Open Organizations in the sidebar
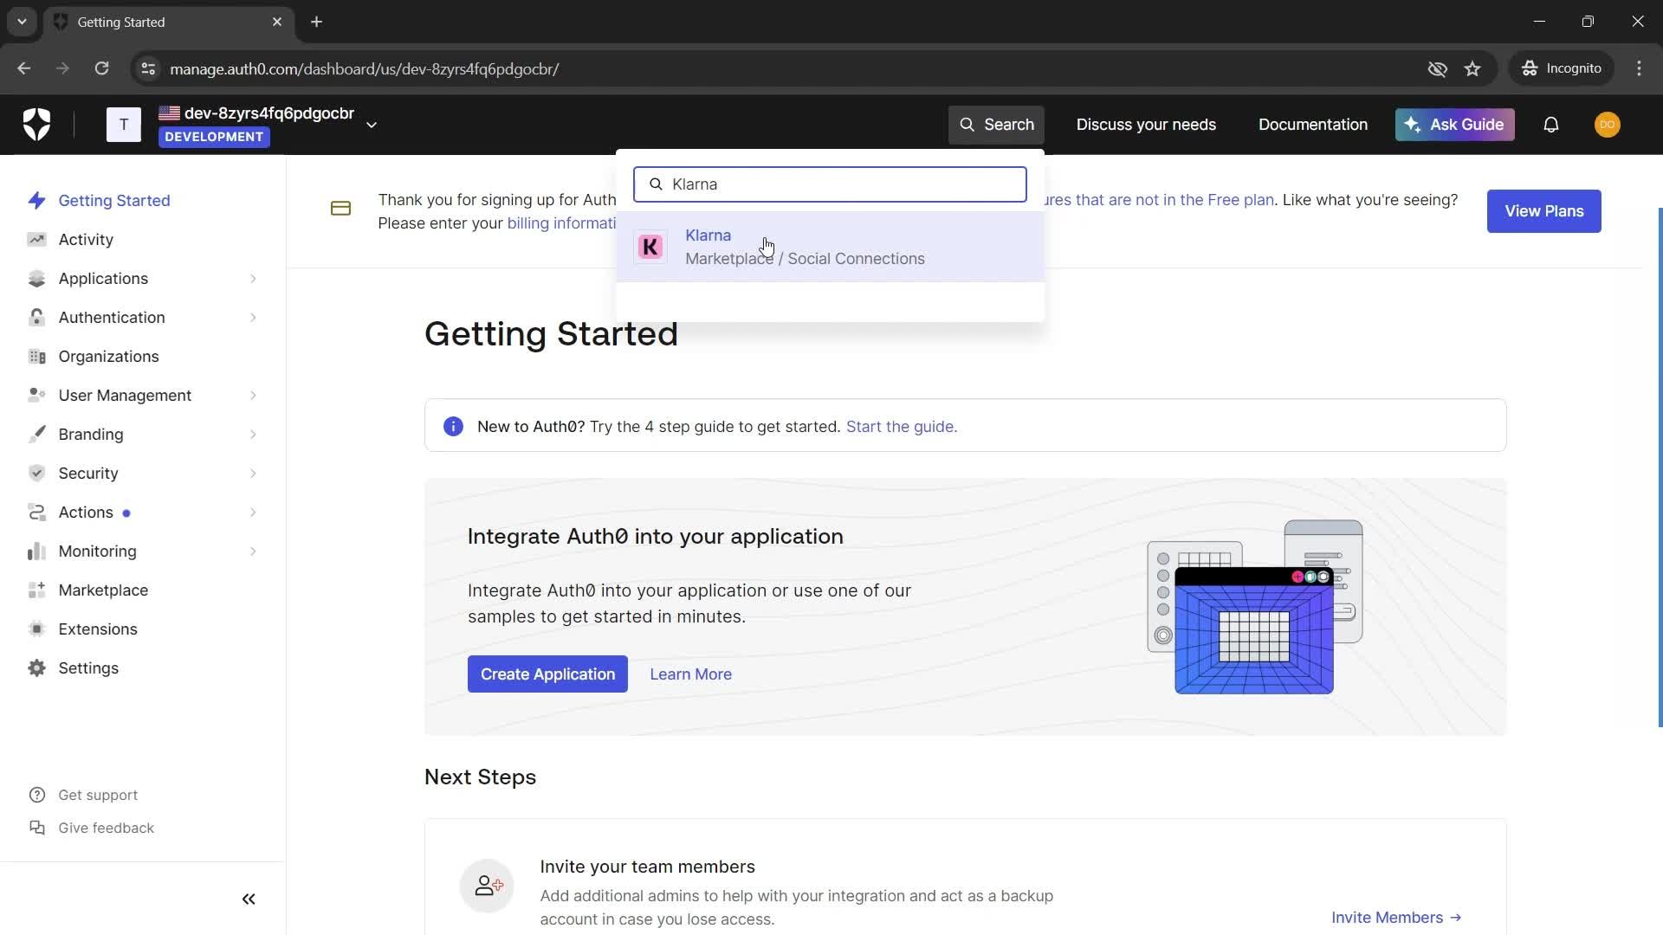 (x=108, y=357)
